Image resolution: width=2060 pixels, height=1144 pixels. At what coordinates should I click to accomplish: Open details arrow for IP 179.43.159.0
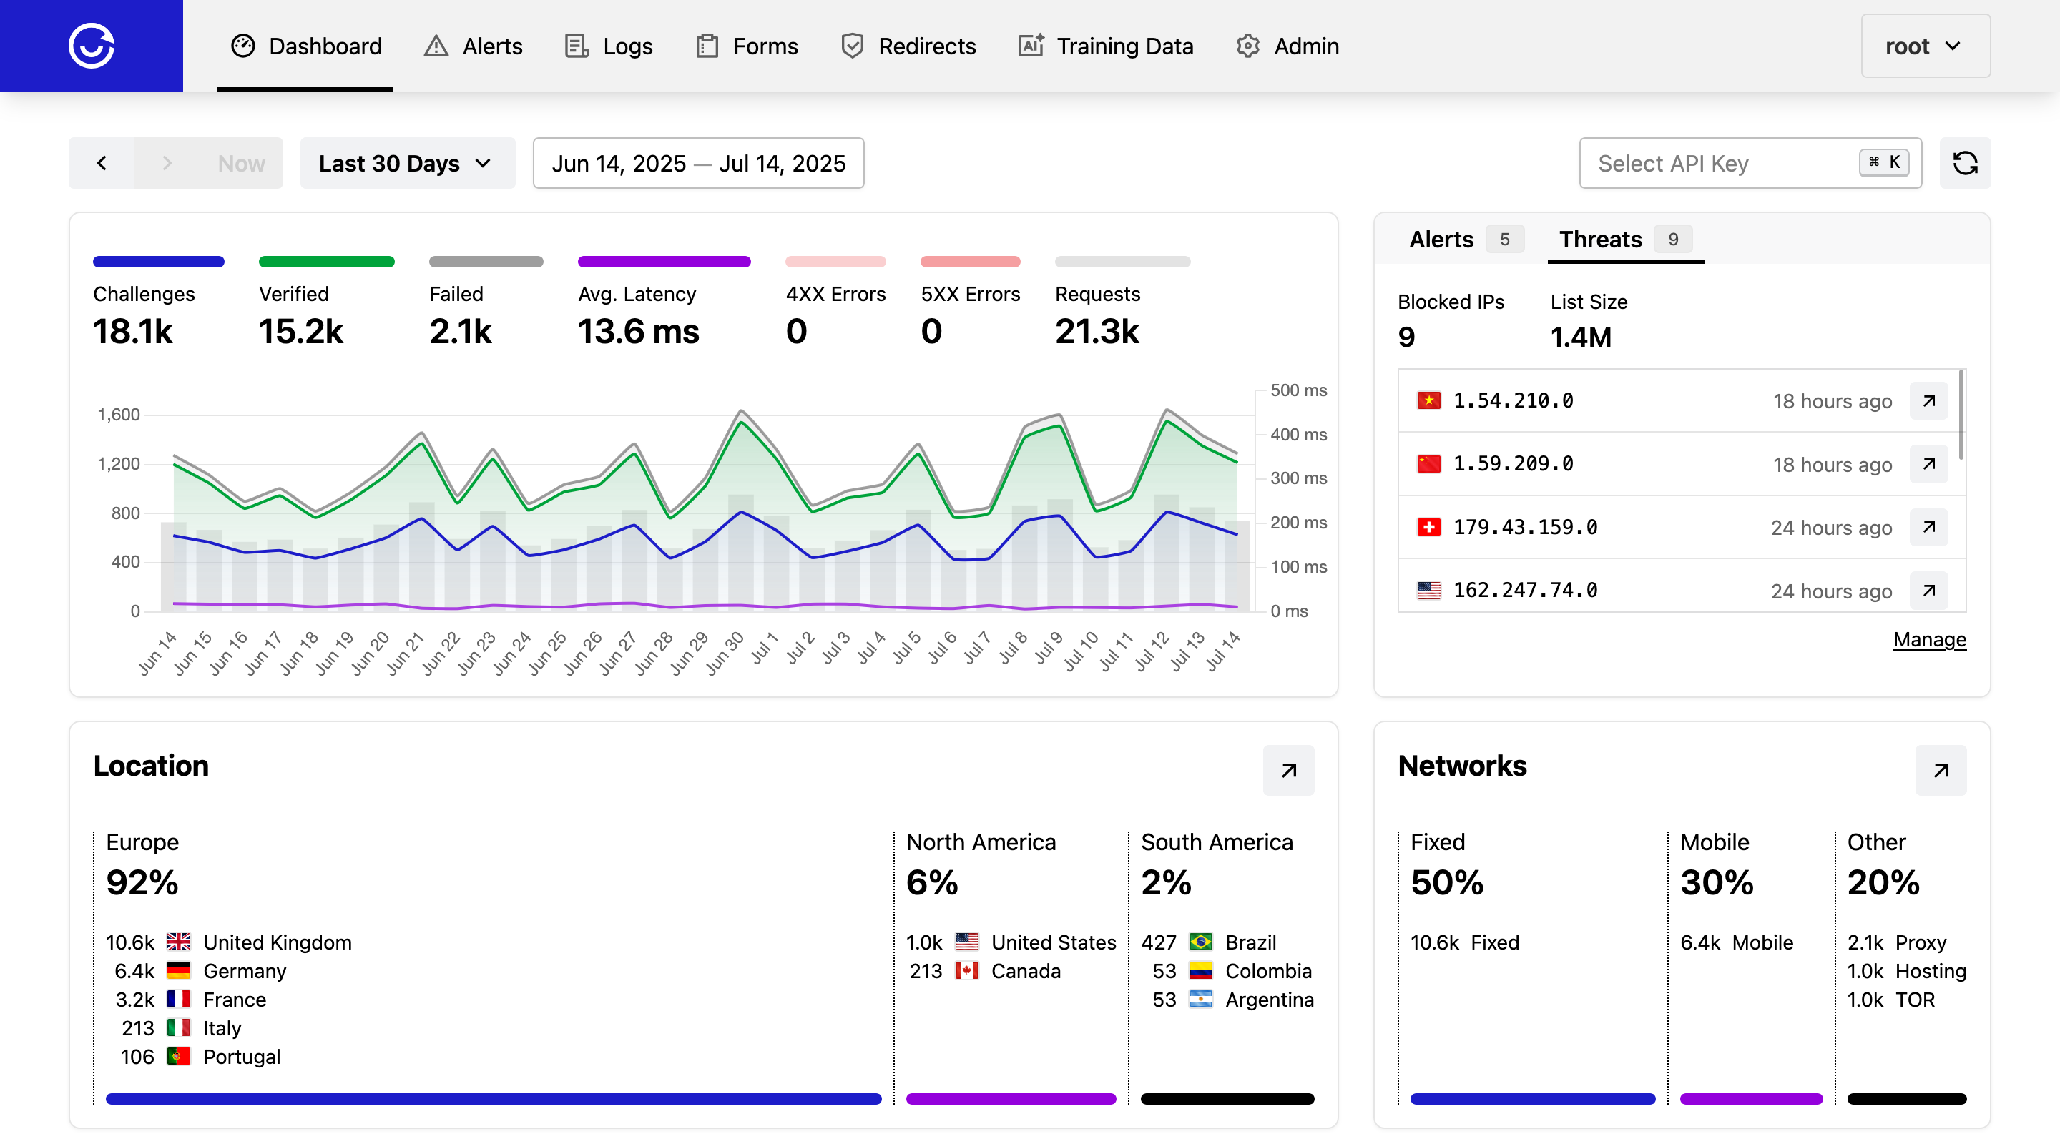coord(1928,527)
